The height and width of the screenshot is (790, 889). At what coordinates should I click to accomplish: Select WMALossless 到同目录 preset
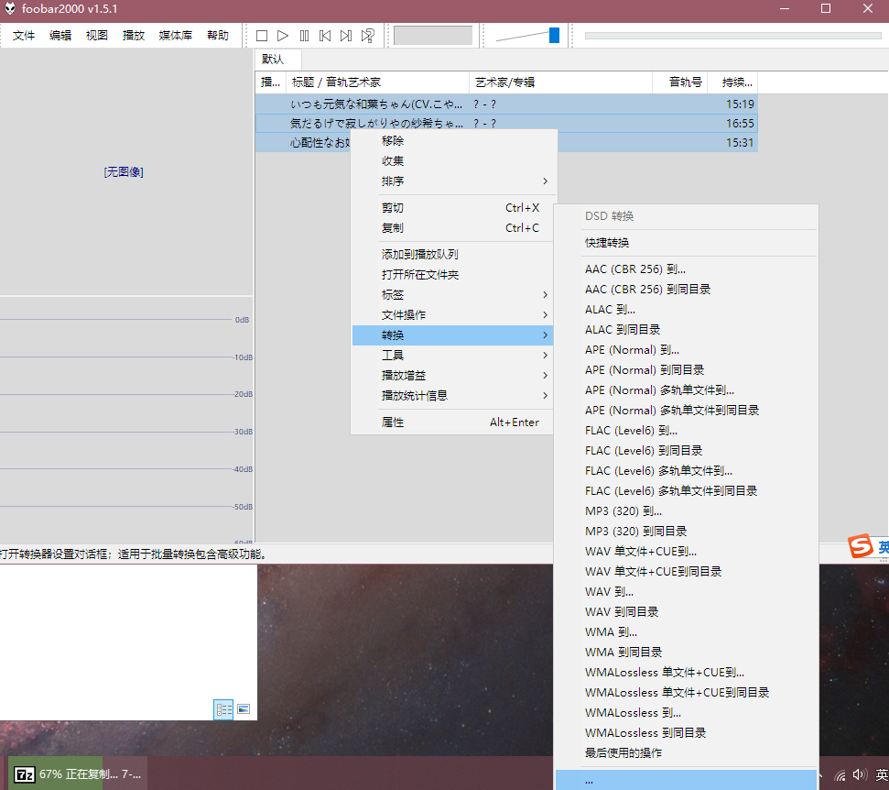point(686,732)
